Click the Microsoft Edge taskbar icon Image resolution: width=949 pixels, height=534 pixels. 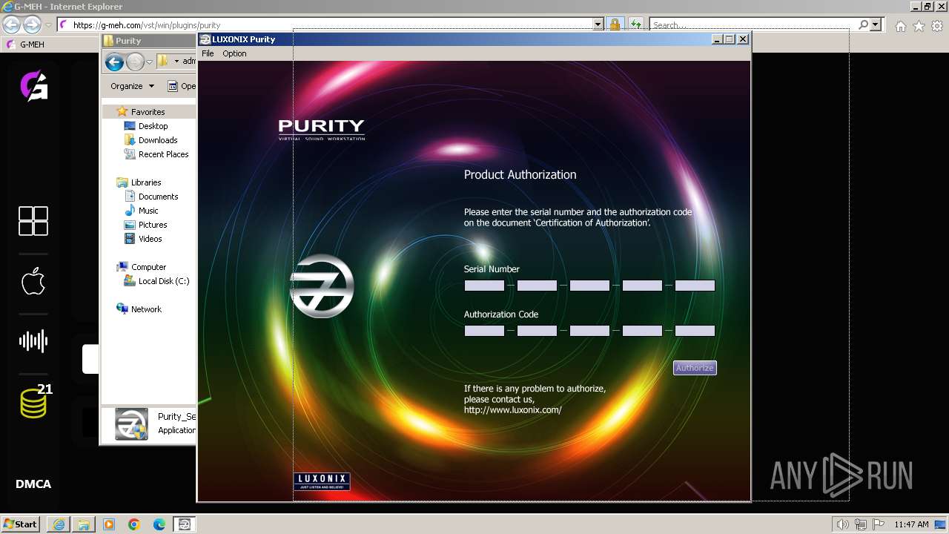pos(159,524)
